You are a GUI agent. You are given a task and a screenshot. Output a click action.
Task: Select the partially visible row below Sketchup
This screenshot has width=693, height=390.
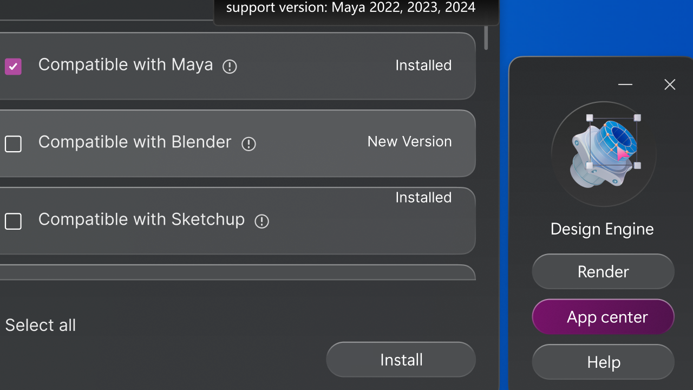tap(237, 272)
